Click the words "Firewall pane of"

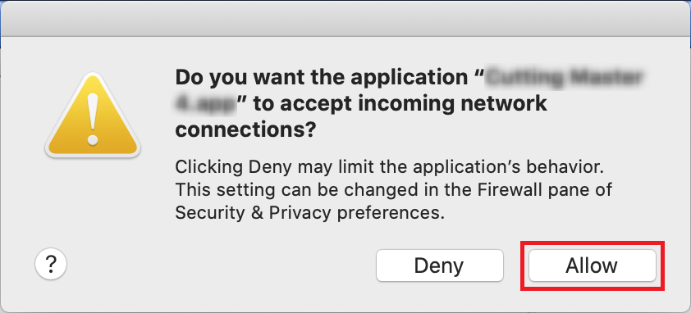tap(544, 191)
